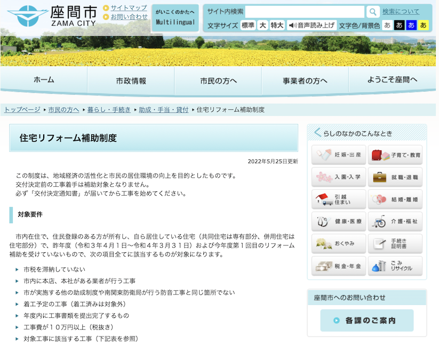Select white background color scheme あ

pyautogui.click(x=387, y=25)
